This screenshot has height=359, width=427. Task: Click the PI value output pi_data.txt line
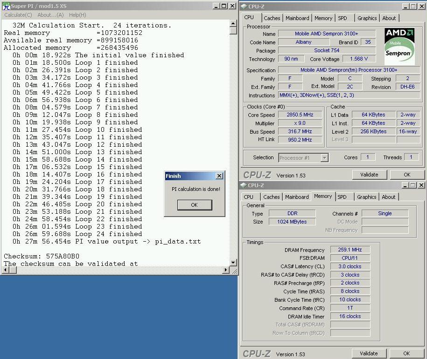pos(107,241)
